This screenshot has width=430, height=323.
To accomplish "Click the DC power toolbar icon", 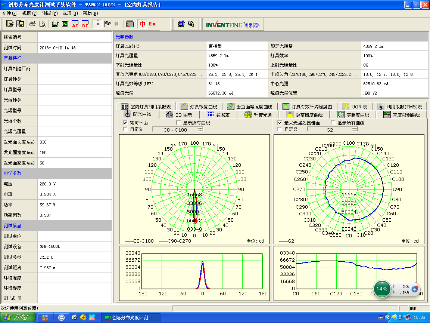I will tap(85, 24).
